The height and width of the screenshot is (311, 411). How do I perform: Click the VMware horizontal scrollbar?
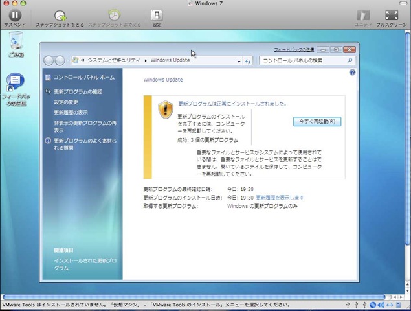coord(194,297)
